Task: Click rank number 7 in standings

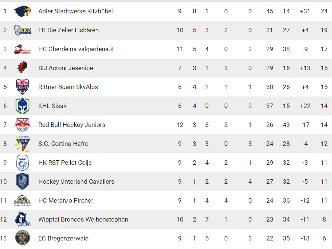Action: click(x=5, y=125)
